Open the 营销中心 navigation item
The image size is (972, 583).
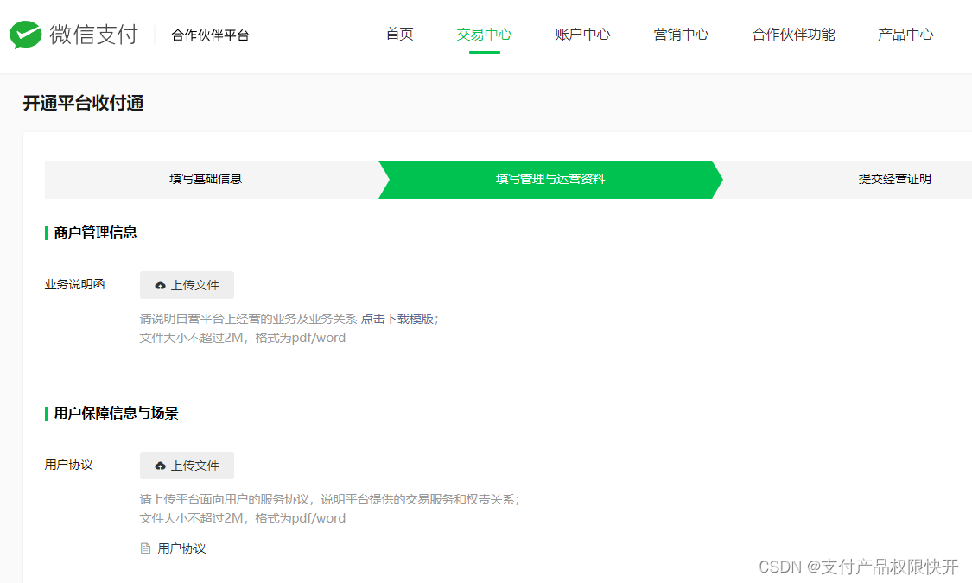coord(682,34)
